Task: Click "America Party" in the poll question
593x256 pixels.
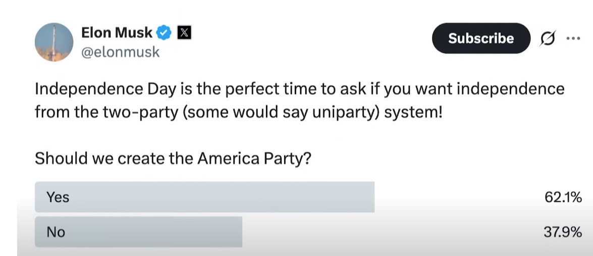Action: point(254,159)
